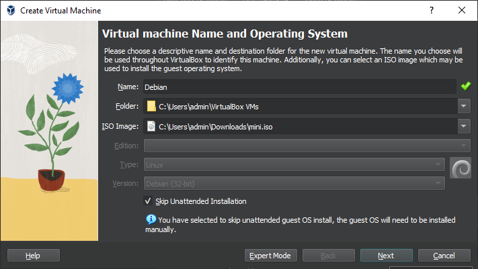The image size is (478, 269).
Task: Click the question mark help icon in title bar
Action: tap(432, 10)
